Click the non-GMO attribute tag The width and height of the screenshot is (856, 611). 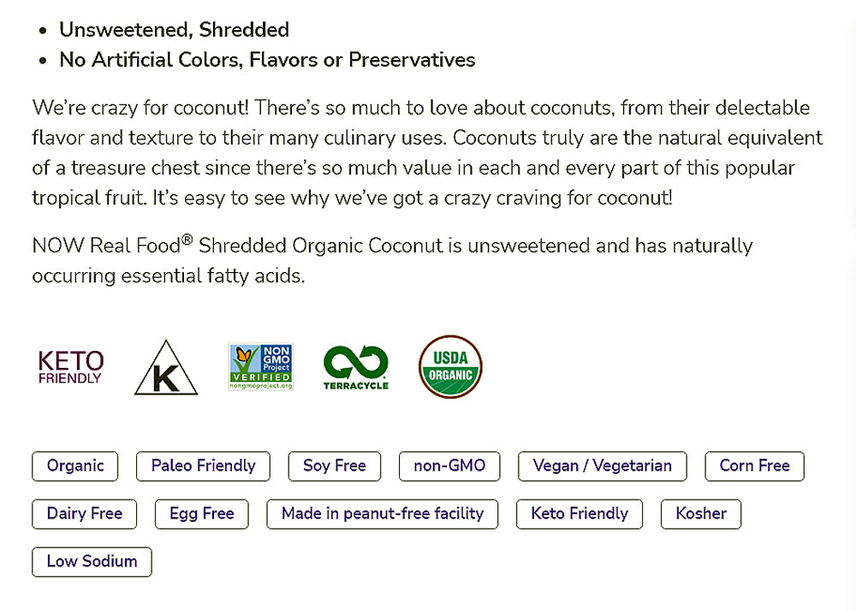[x=449, y=466]
